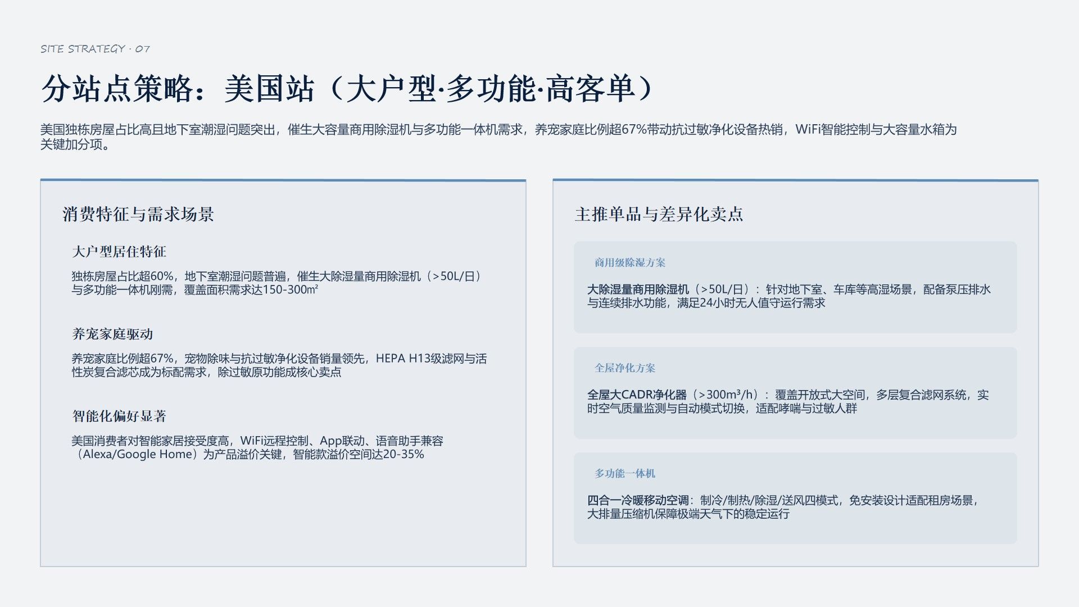
Task: Click the paragraph starting '养宠家庭比例超67%，宠物除味'
Action: point(279,365)
